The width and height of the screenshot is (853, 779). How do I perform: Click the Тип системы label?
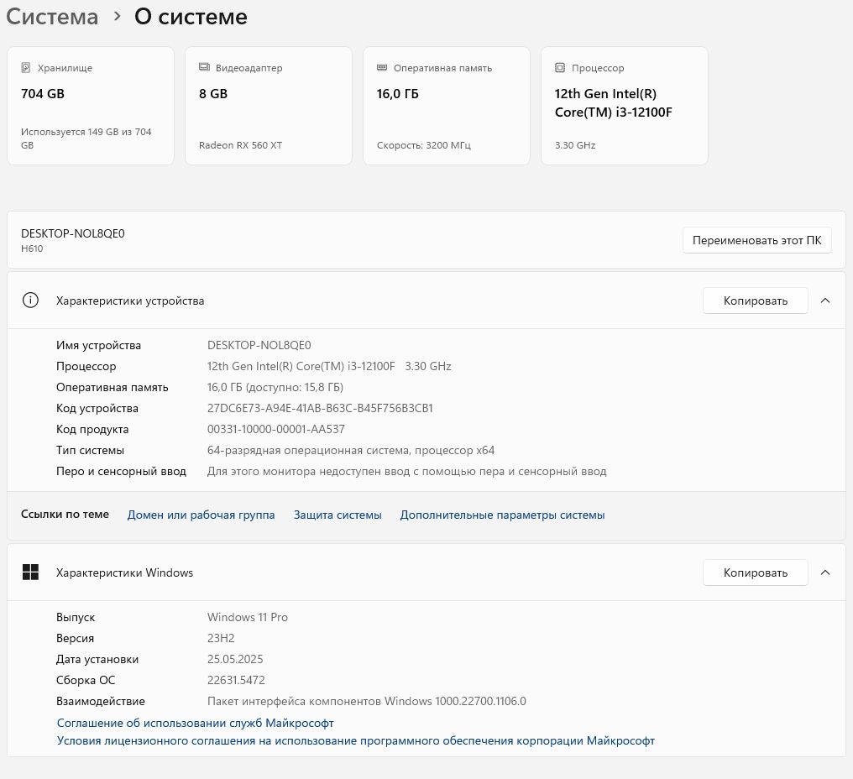pos(91,450)
